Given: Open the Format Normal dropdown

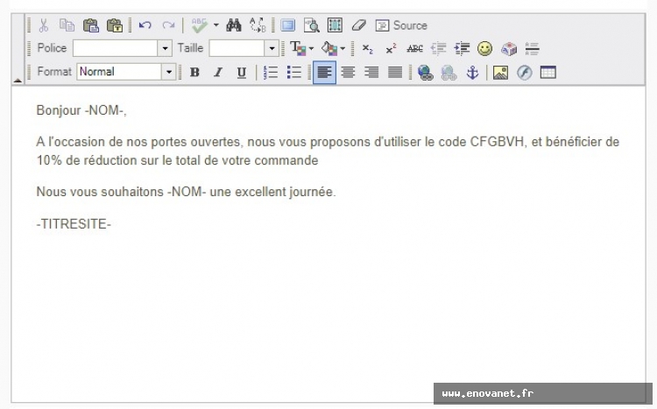Looking at the screenshot, I should point(169,72).
